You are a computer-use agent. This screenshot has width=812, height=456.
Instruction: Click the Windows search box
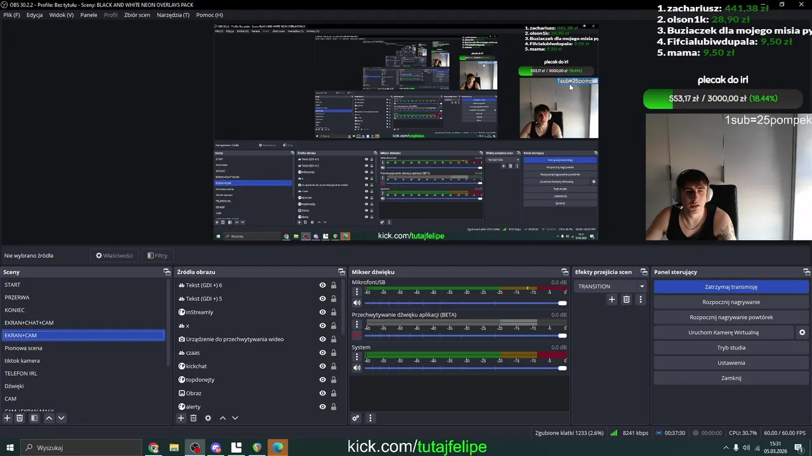(x=81, y=448)
